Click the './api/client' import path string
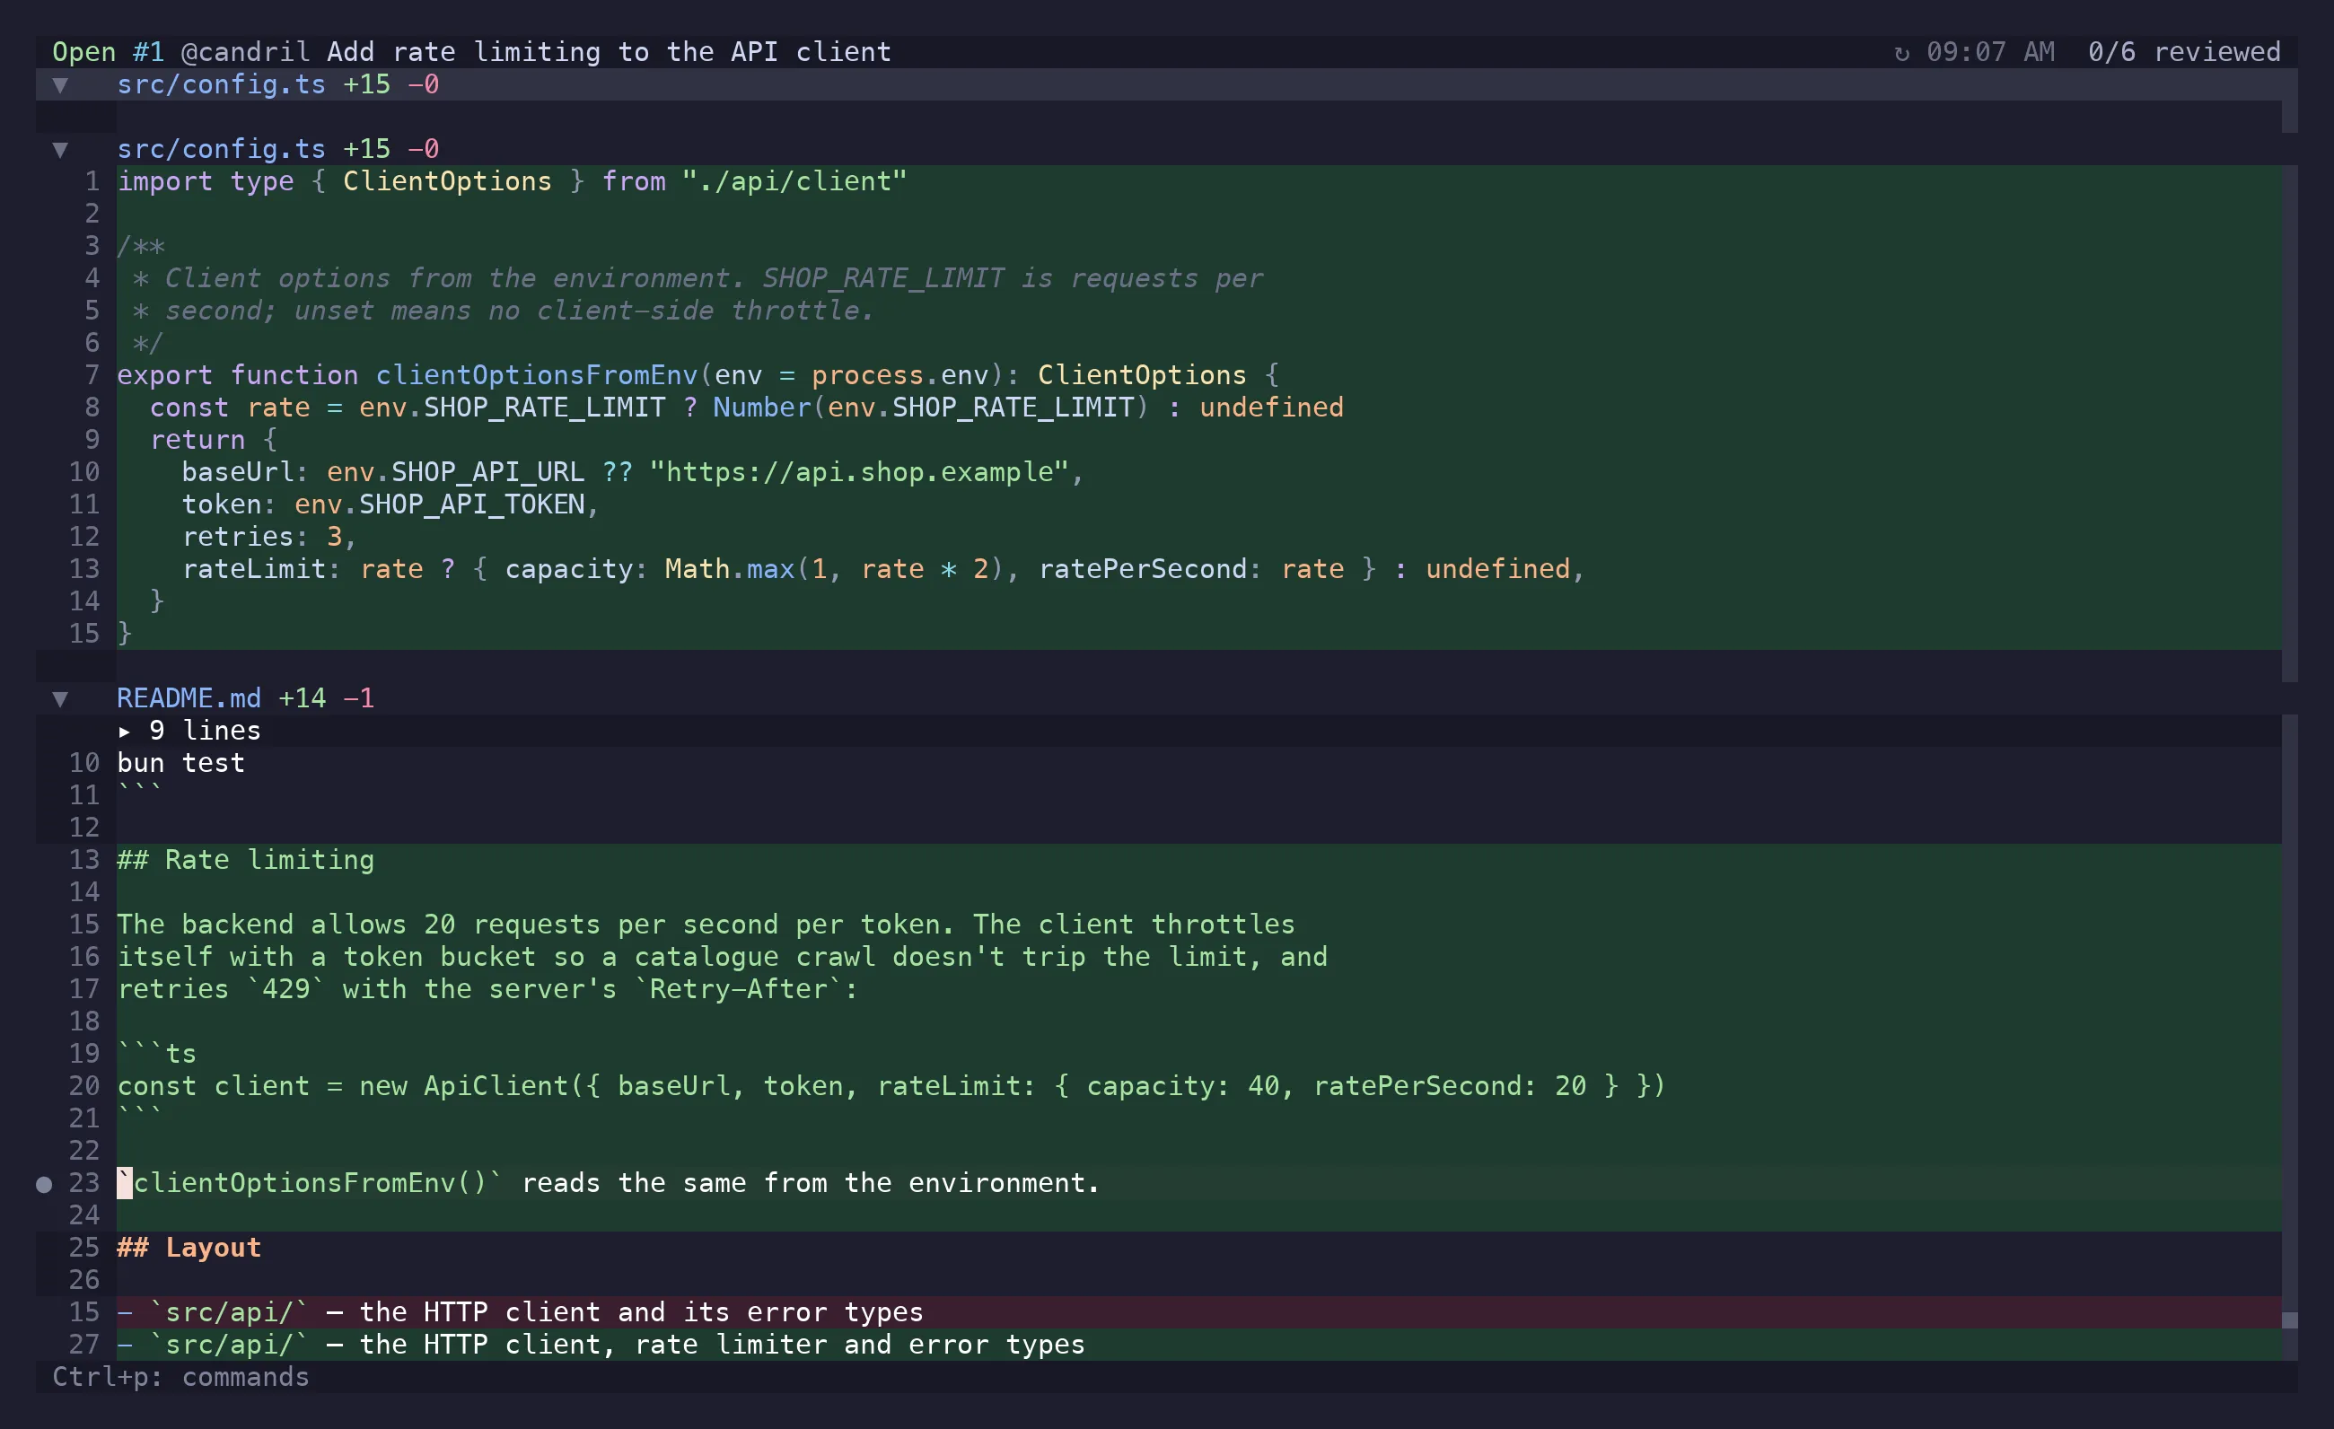 click(x=794, y=182)
